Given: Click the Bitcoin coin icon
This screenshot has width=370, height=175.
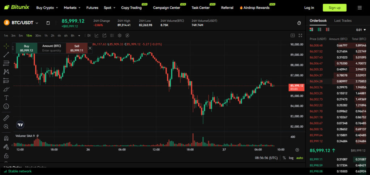Looking at the screenshot, I should pyautogui.click(x=7, y=23).
